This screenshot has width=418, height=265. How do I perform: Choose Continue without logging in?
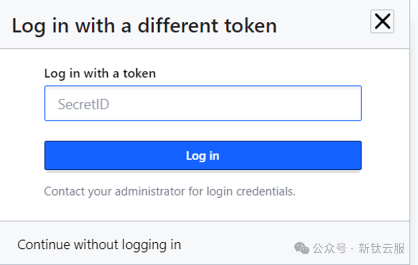coord(99,245)
